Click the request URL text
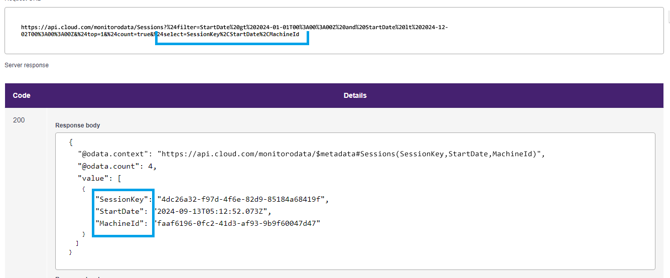670x278 pixels. [x=234, y=31]
